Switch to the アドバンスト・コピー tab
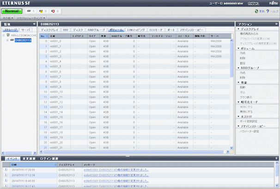Viewport: 280px width, 189px height. point(192,30)
